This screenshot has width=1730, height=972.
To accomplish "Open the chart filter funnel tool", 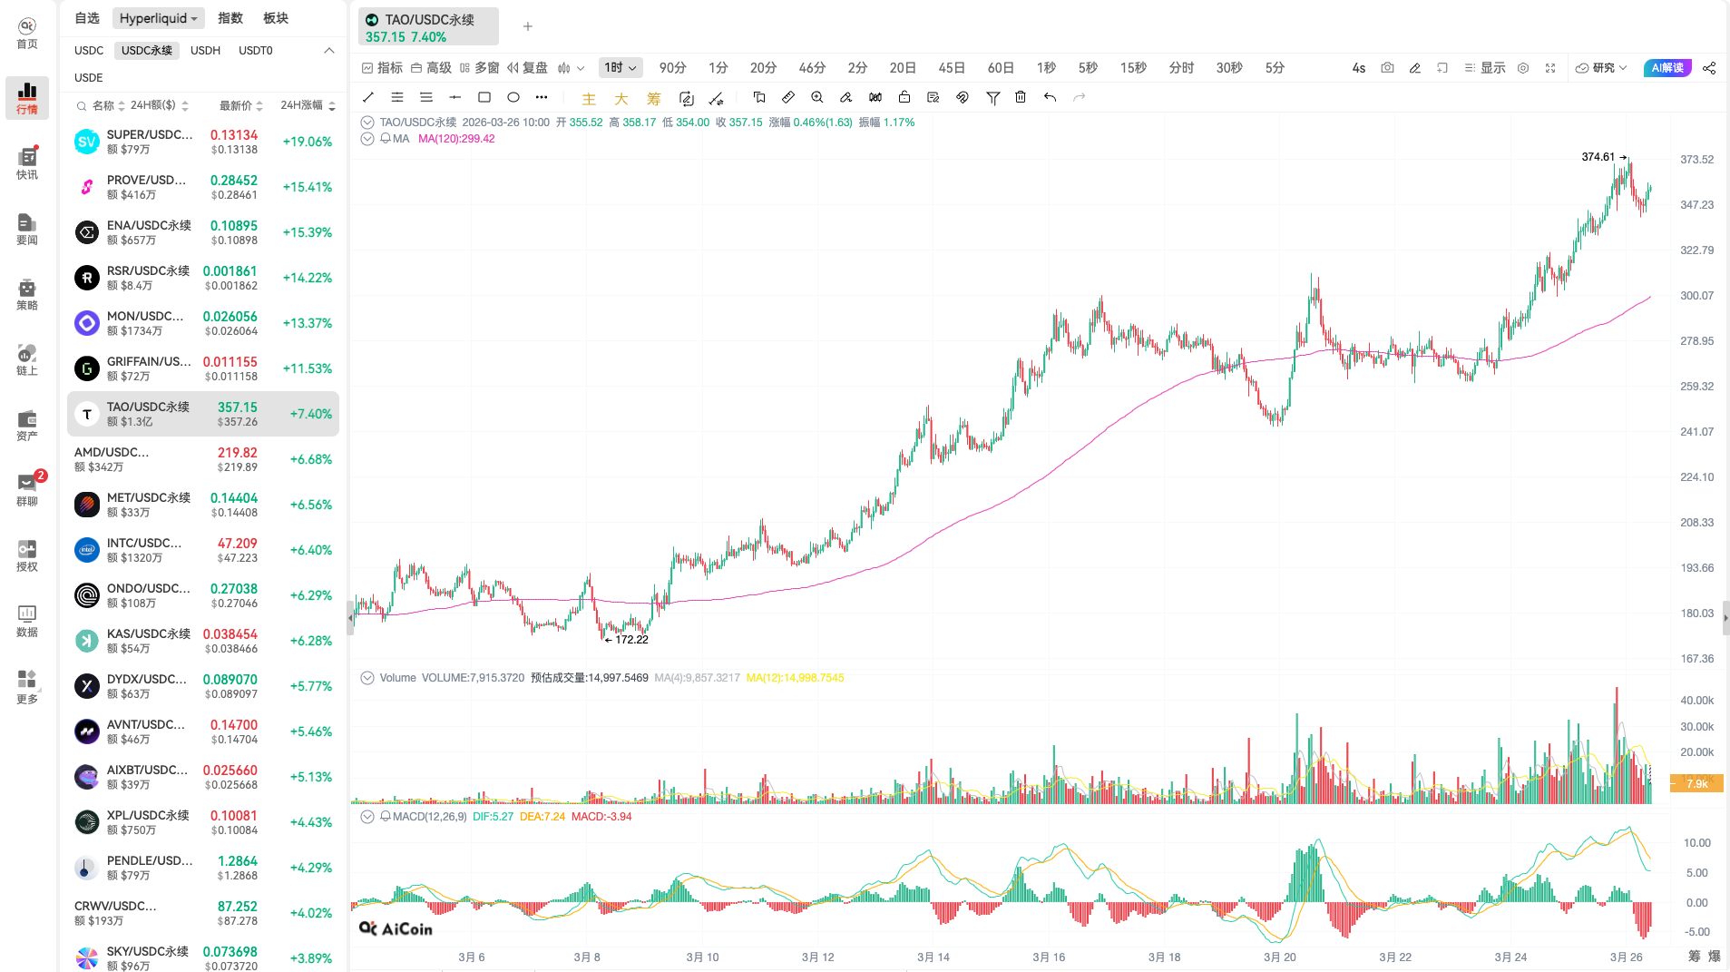I will coord(993,97).
